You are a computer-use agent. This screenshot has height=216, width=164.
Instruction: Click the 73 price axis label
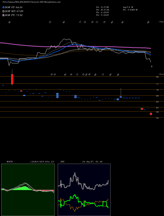157,90
